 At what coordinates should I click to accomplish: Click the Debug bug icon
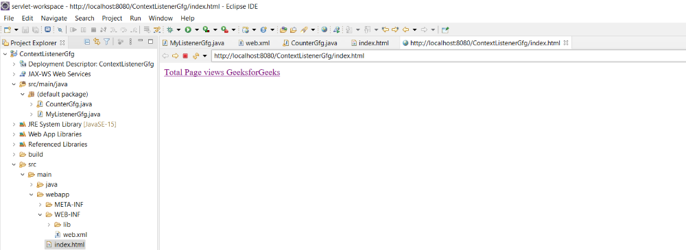point(169,29)
